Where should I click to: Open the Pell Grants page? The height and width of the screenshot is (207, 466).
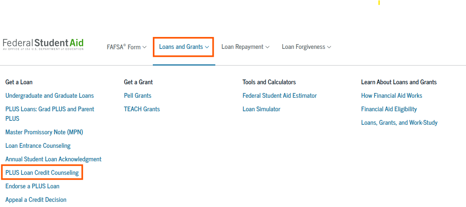138,96
